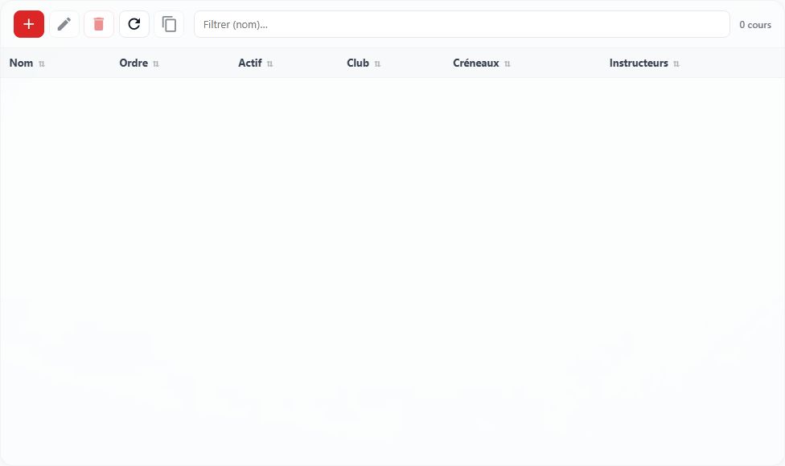Click the sort arrows next to Créneaux
This screenshot has height=466, width=785.
pyautogui.click(x=508, y=63)
